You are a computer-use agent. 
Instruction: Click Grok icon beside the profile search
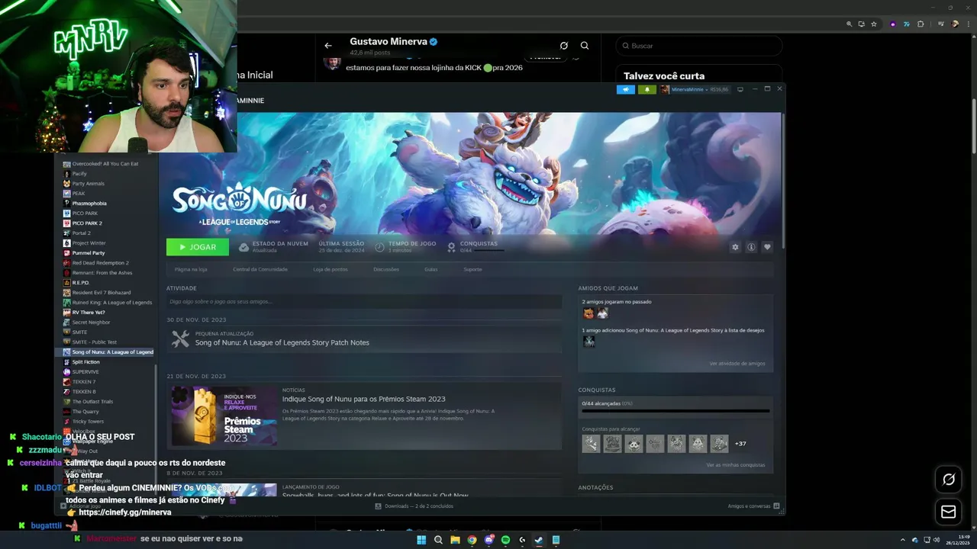coord(564,46)
